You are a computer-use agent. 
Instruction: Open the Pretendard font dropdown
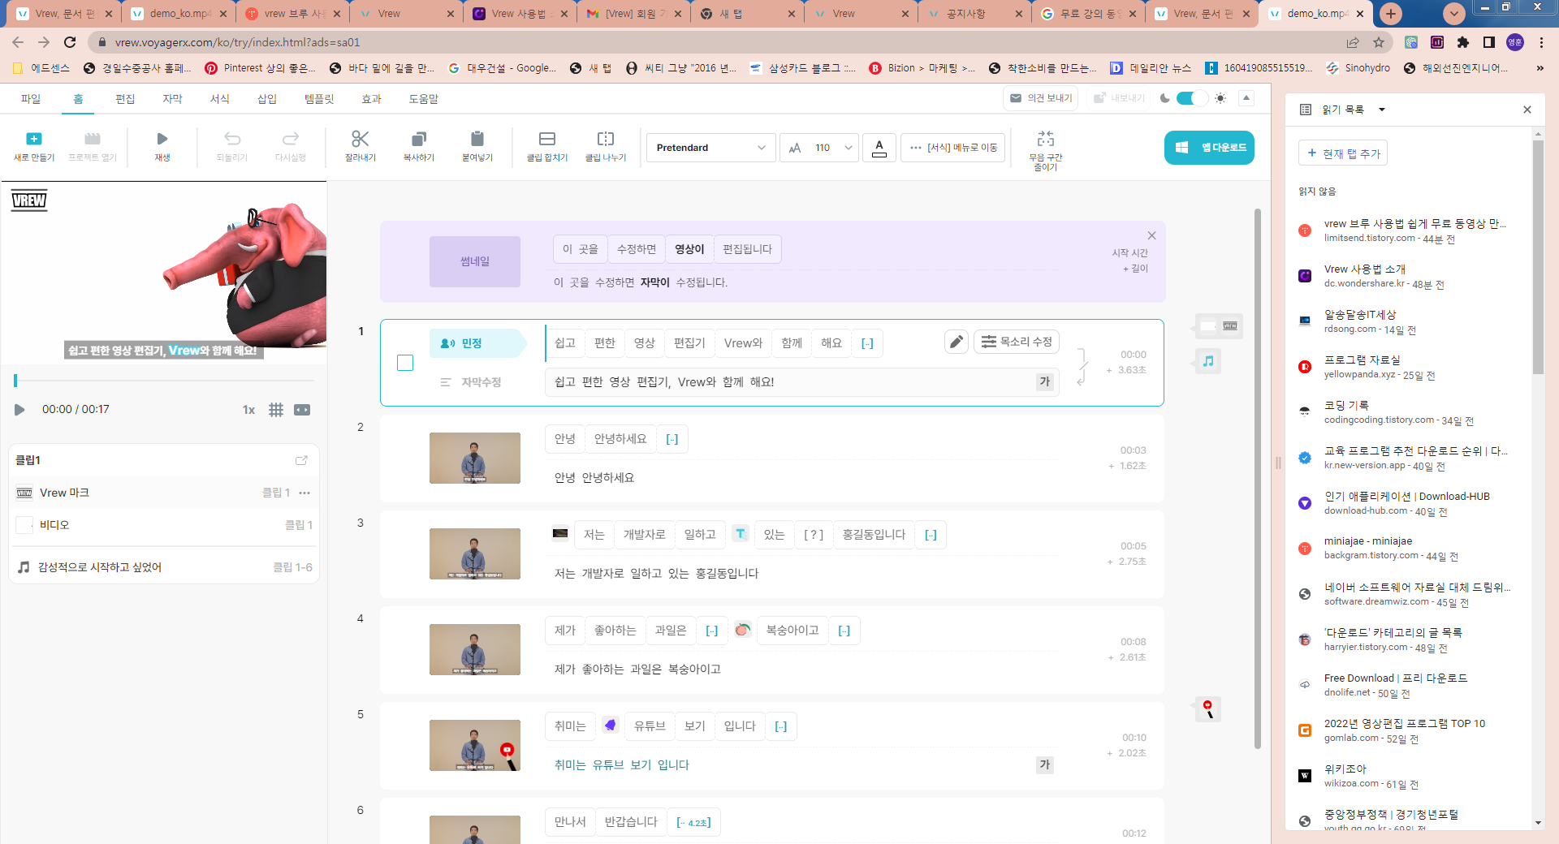710,147
